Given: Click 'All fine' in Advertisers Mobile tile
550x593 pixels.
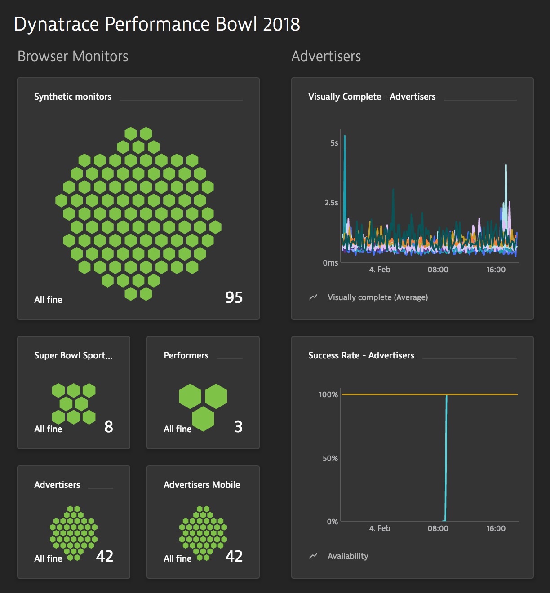Looking at the screenshot, I should coord(177,558).
